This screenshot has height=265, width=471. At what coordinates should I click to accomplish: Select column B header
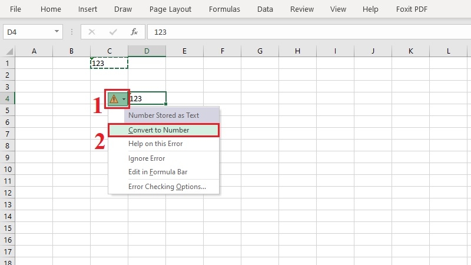71,51
